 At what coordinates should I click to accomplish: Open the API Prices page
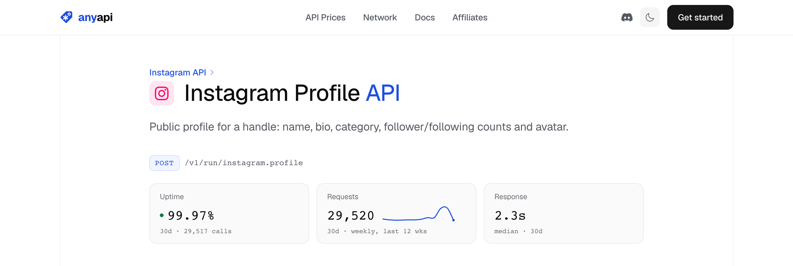(x=325, y=17)
